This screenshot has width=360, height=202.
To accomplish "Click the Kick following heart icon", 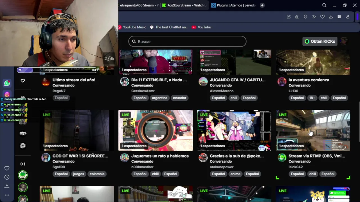I will [23, 81].
